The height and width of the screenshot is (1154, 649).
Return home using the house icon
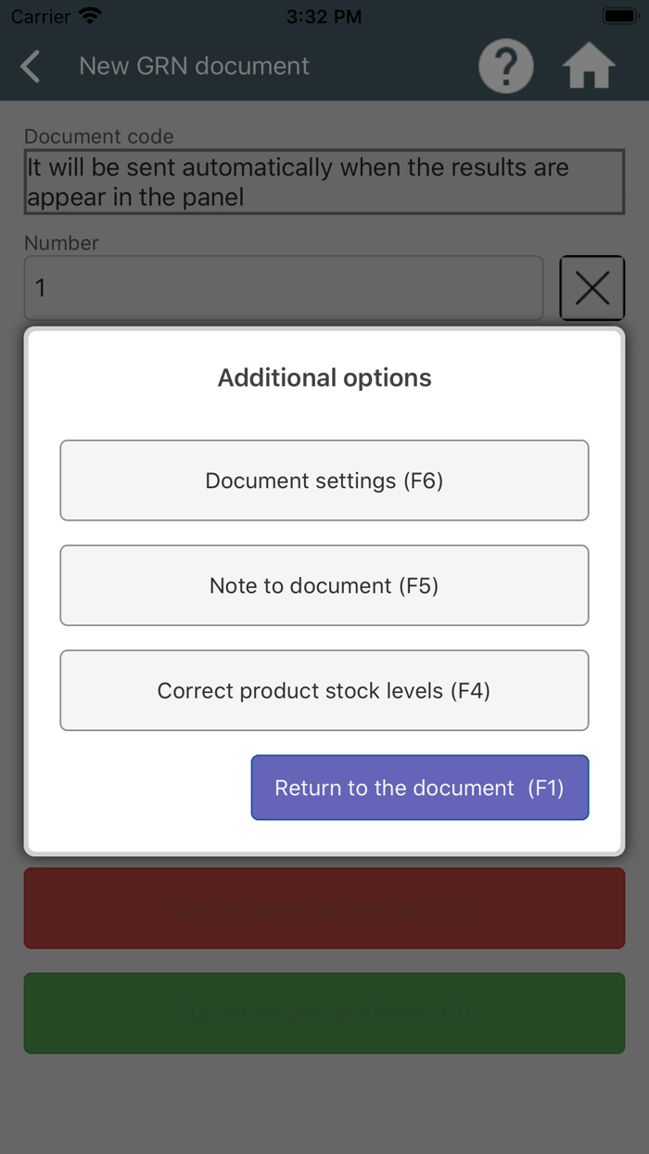(589, 66)
